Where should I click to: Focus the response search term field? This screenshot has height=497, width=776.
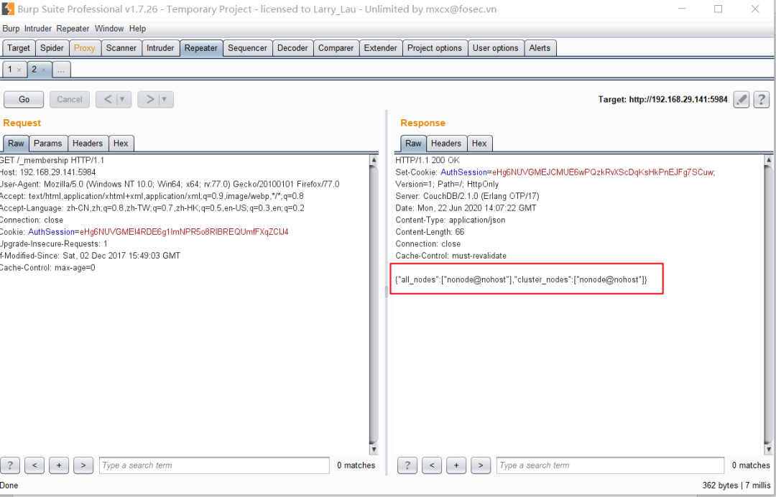[610, 465]
